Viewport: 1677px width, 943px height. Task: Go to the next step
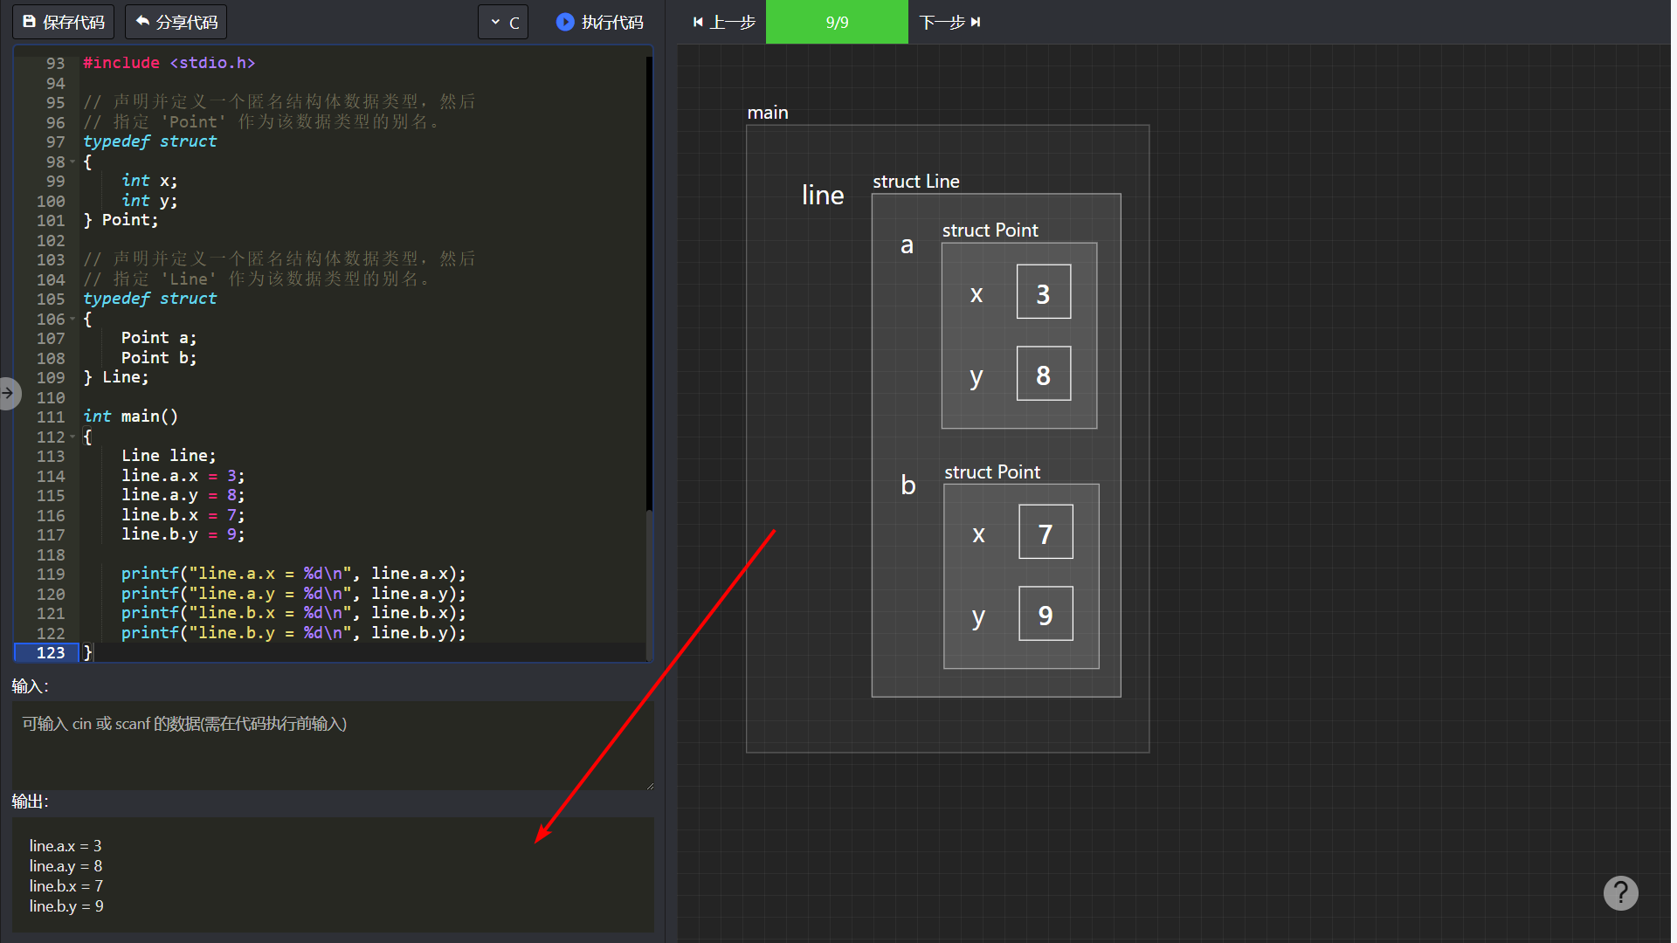click(950, 22)
